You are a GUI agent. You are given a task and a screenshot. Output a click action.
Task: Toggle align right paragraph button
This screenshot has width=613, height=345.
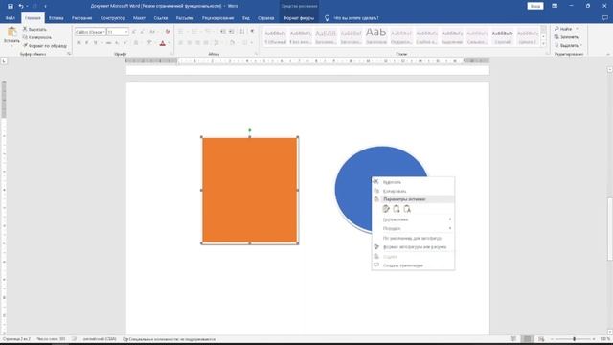pyautogui.click(x=197, y=43)
